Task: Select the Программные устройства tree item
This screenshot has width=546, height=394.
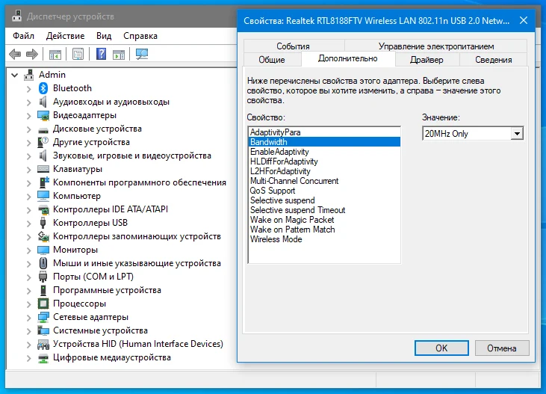Action: (107, 290)
